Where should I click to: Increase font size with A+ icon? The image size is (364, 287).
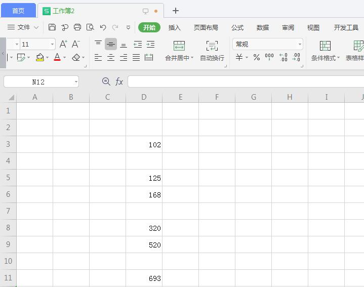point(63,44)
